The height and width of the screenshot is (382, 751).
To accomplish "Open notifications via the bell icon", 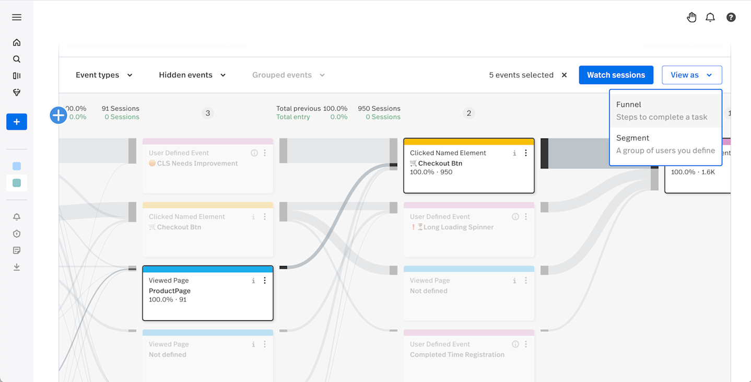I will (710, 17).
